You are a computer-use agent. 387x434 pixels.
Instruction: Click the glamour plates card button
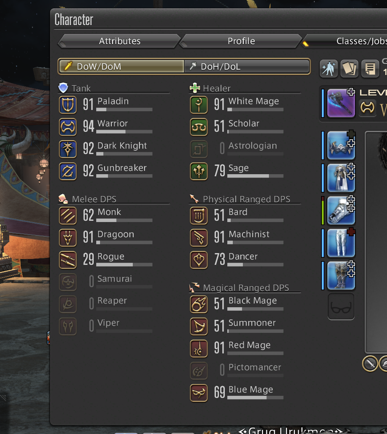tap(349, 68)
